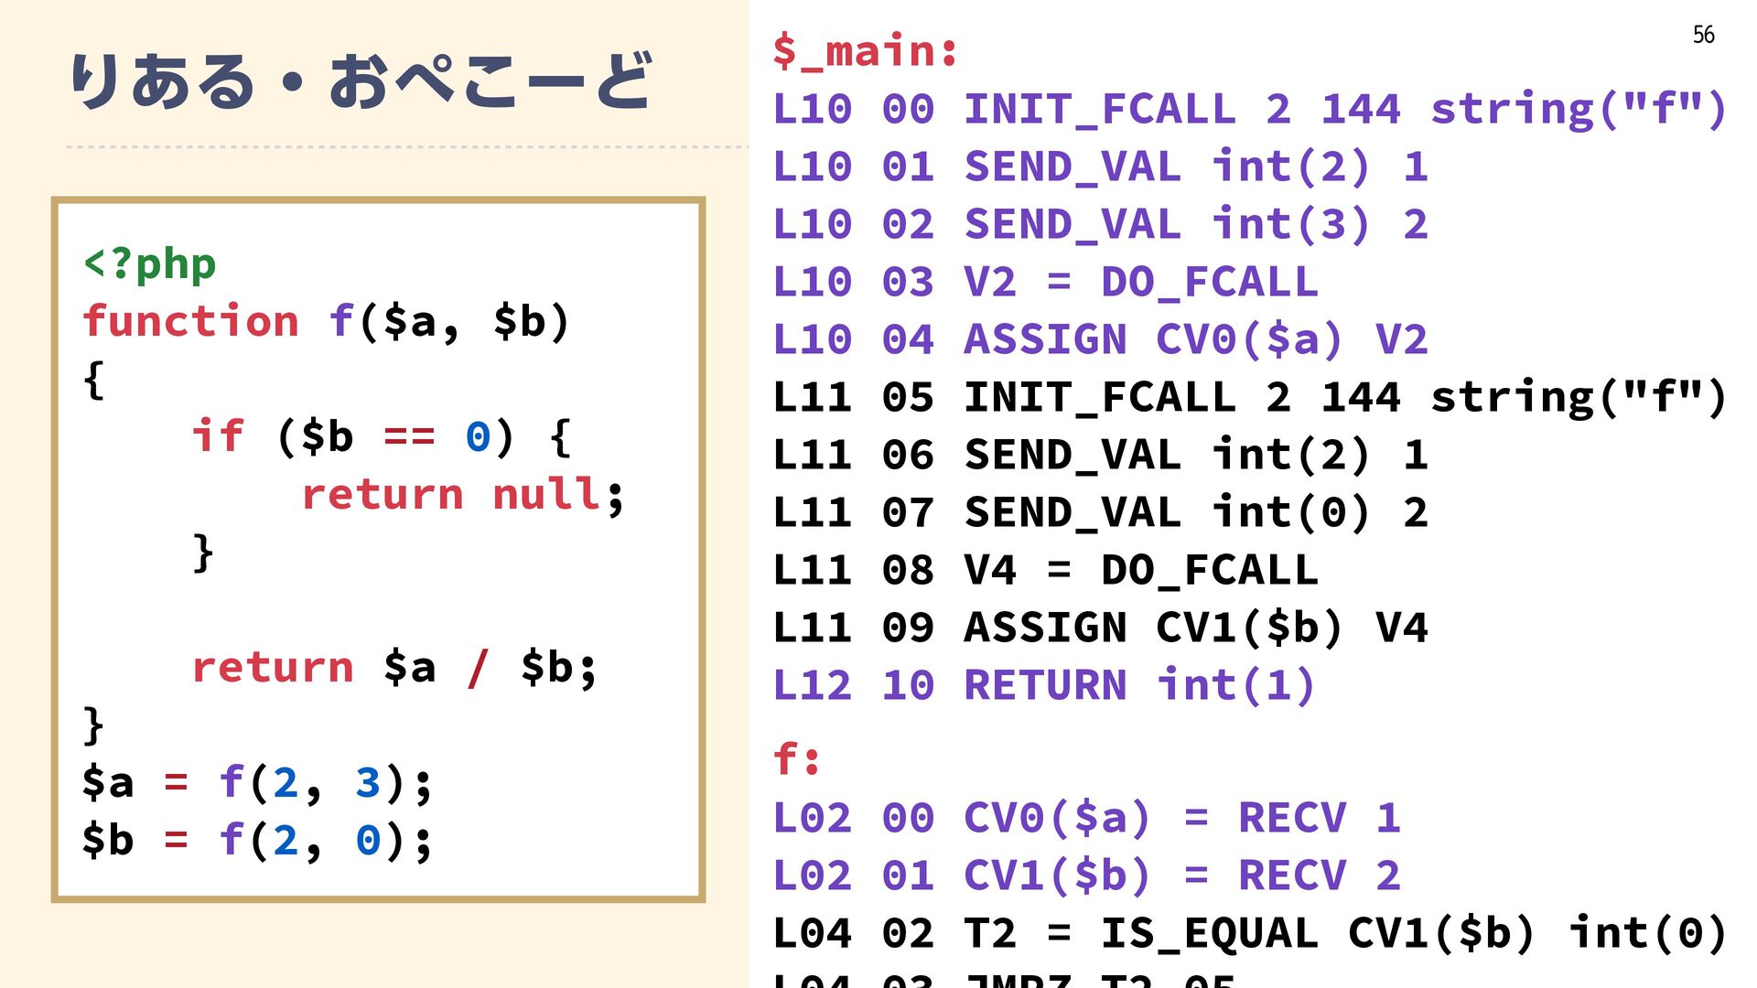Click the 'if ($b == 0)' line

(380, 436)
